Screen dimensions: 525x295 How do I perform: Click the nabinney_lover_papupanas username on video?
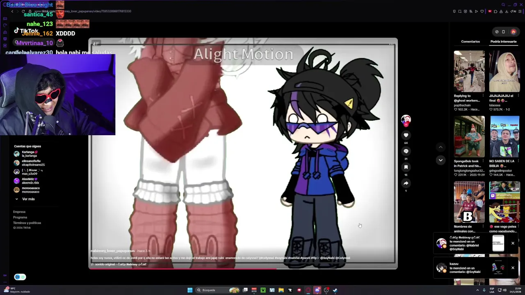tap(113, 251)
